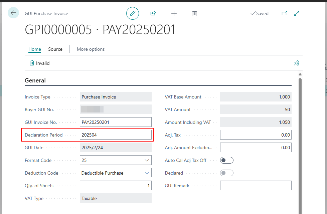Focus the GUI Remark input box
327x214 pixels.
[256, 186]
